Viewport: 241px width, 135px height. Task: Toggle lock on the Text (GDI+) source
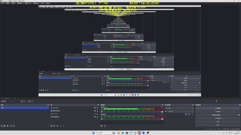click(97, 108)
